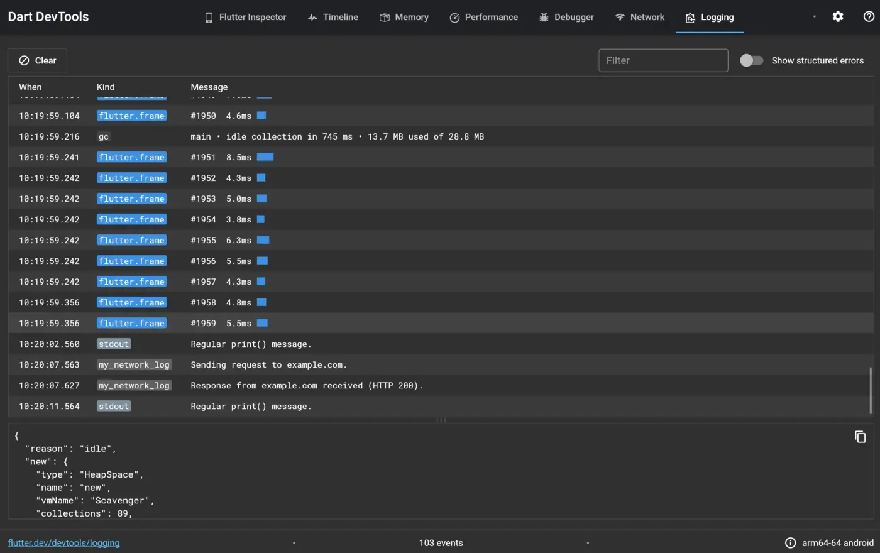
Task: Toggle Show structured errors switch
Action: pyautogui.click(x=751, y=60)
